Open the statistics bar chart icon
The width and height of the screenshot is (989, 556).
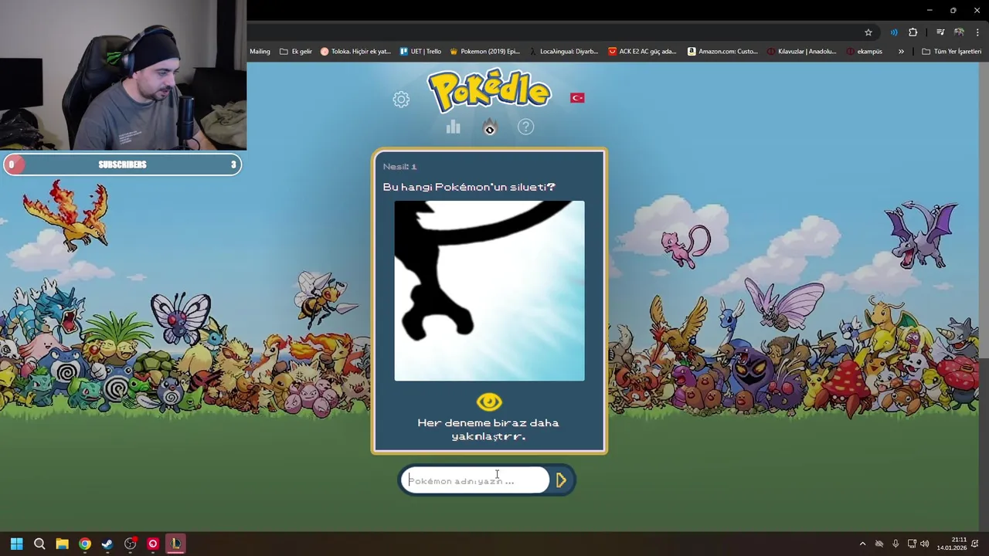[453, 127]
